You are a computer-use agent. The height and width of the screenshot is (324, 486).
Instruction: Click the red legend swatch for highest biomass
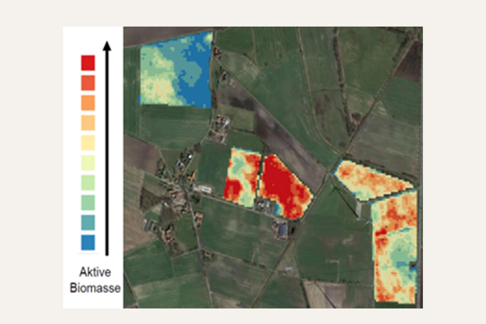[x=88, y=63]
